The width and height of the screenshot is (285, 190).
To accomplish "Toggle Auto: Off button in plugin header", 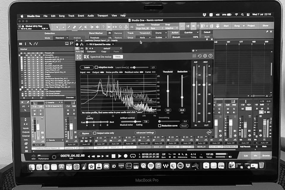I will point(80,51).
